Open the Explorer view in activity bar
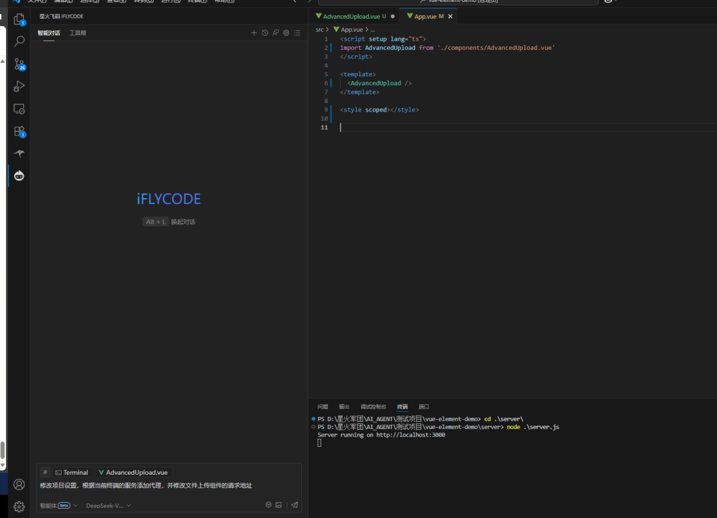717x518 pixels. (19, 19)
